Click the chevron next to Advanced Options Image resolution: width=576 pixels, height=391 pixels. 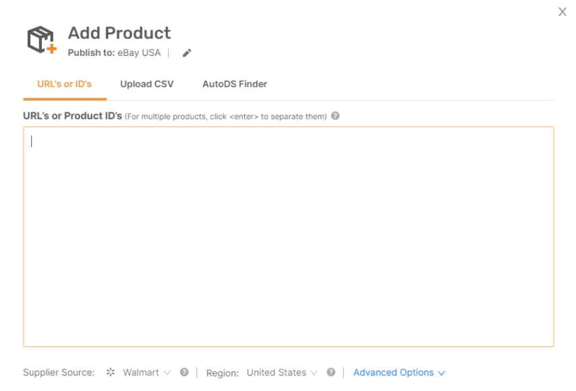click(x=442, y=373)
